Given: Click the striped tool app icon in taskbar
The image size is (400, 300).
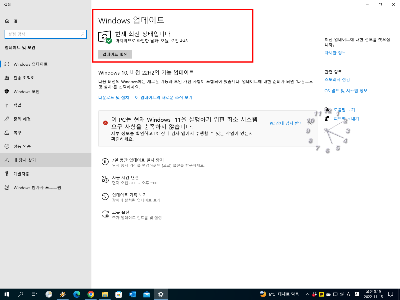Looking at the screenshot, I should 63,294.
